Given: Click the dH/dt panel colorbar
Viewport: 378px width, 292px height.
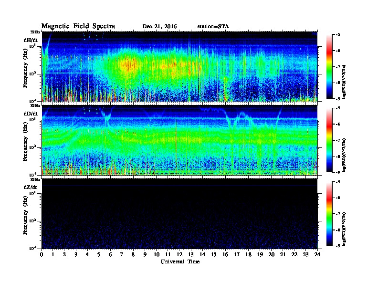Looking at the screenshot, I should pyautogui.click(x=329, y=67).
